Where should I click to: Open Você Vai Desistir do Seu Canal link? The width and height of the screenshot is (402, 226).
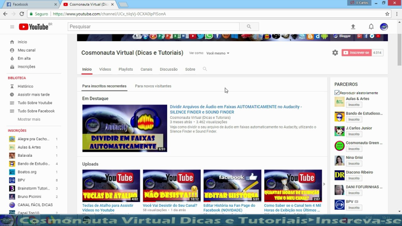pyautogui.click(x=170, y=206)
